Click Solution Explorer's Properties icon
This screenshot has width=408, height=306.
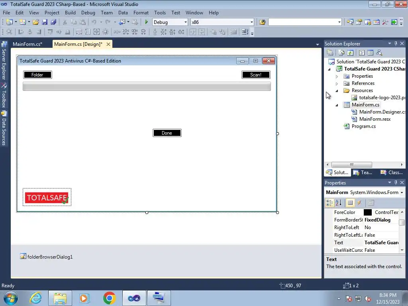coord(330,53)
